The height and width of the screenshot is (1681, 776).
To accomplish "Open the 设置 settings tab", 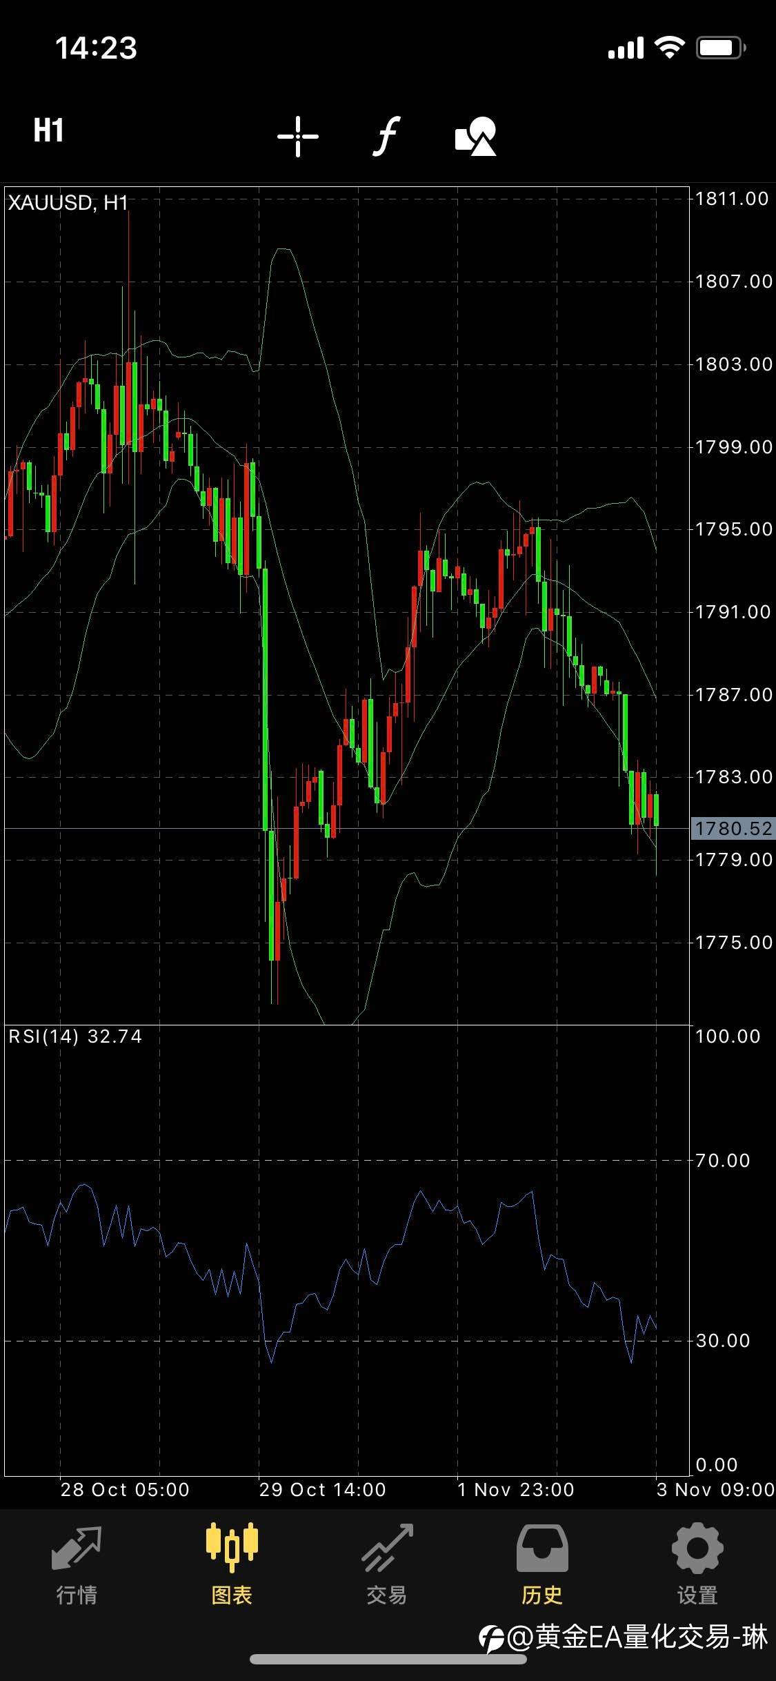I will click(x=697, y=1565).
